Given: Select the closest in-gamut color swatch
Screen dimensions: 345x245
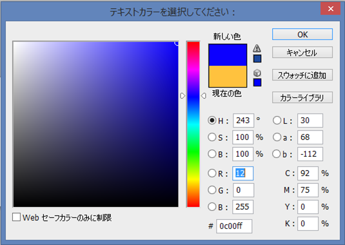Looking at the screenshot, I should (257, 59).
